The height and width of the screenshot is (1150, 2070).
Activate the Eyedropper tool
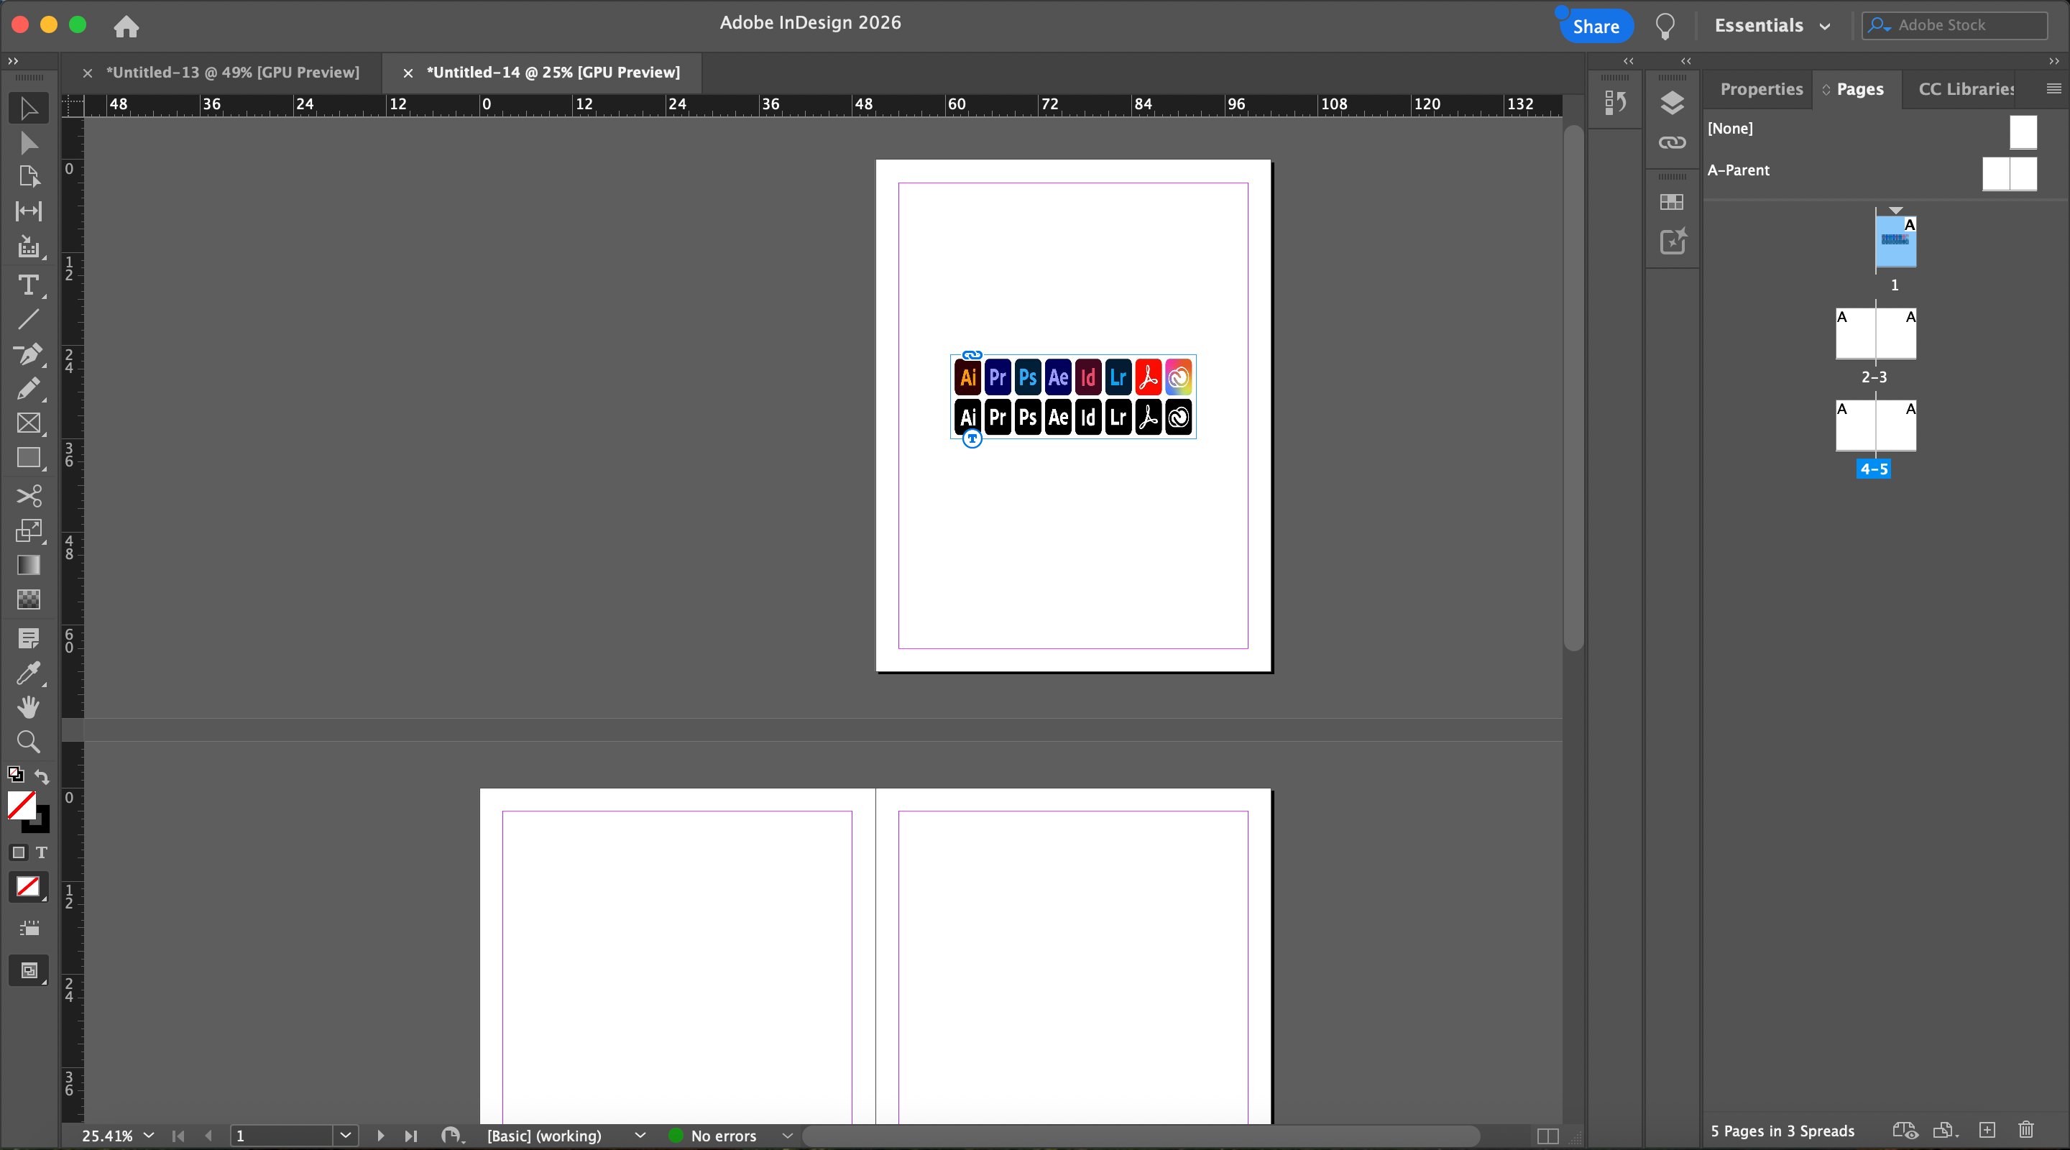coord(28,673)
